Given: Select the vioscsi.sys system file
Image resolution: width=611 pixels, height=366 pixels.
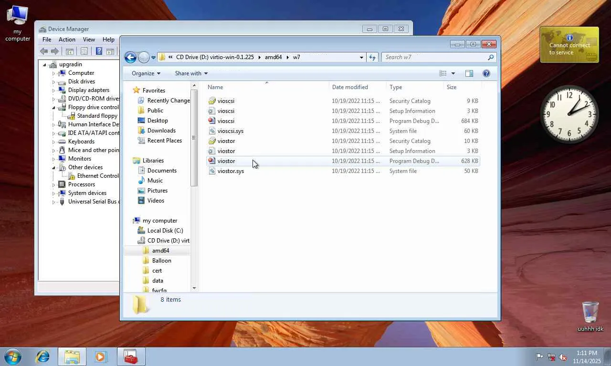Looking at the screenshot, I should point(343,131).
